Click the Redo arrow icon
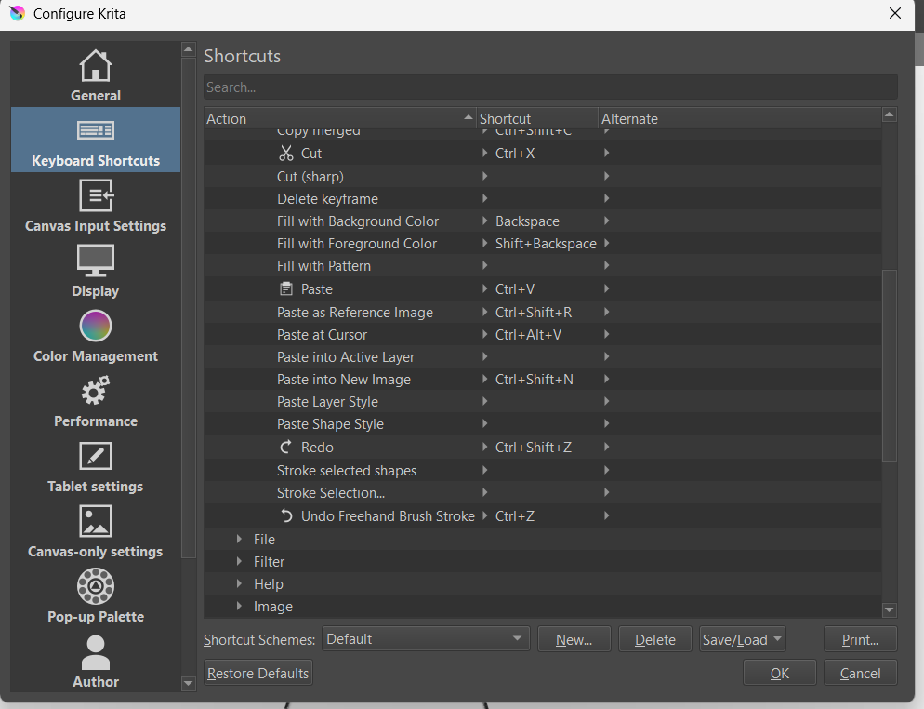This screenshot has height=709, width=924. coord(285,448)
